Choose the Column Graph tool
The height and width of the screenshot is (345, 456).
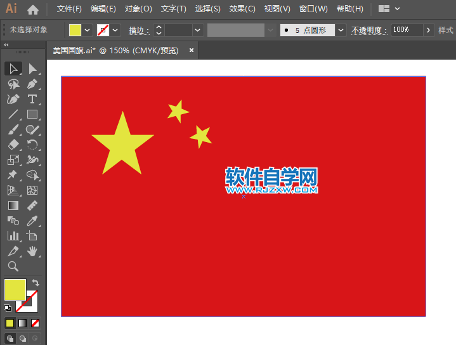(13, 236)
